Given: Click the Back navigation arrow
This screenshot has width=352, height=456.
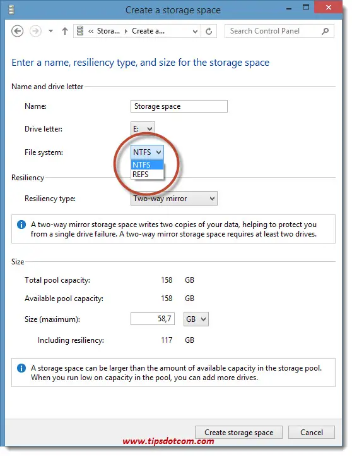Looking at the screenshot, I should pyautogui.click(x=18, y=31).
